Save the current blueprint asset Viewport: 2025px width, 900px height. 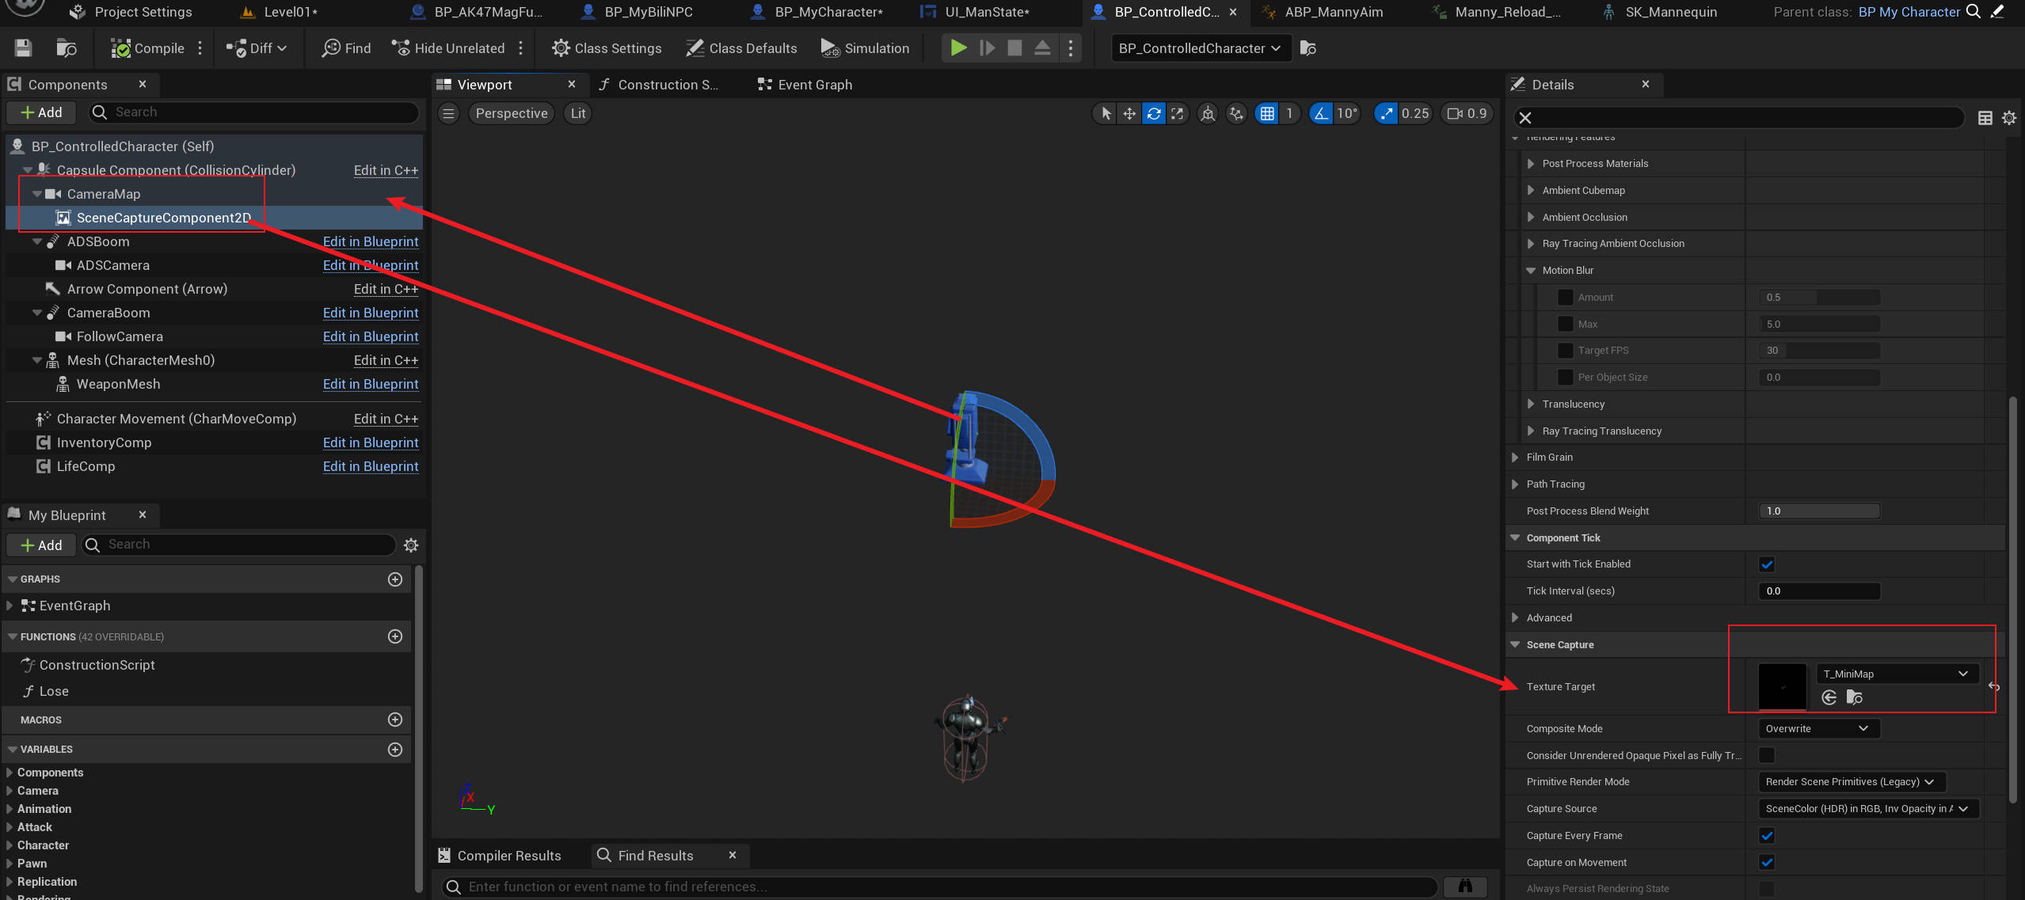[x=23, y=48]
